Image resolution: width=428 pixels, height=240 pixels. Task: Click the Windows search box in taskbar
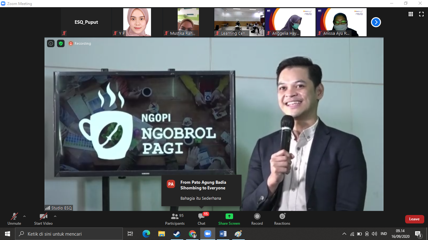69,234
